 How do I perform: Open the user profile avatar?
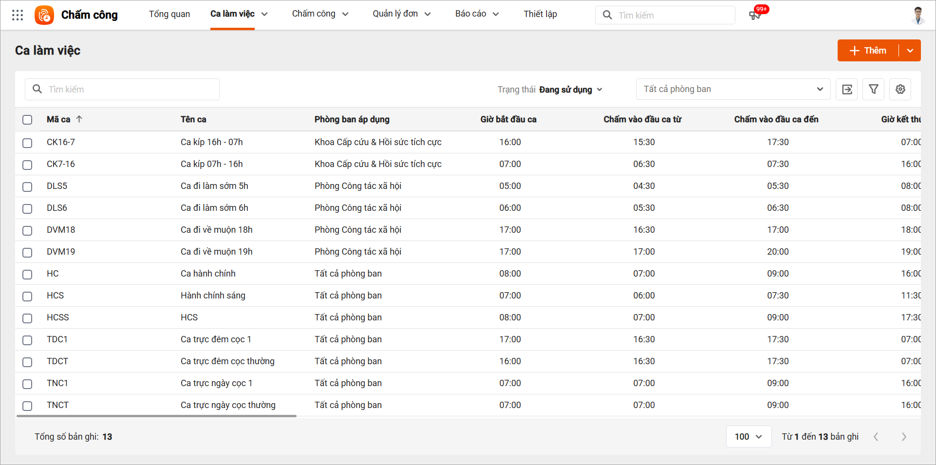[x=918, y=15]
